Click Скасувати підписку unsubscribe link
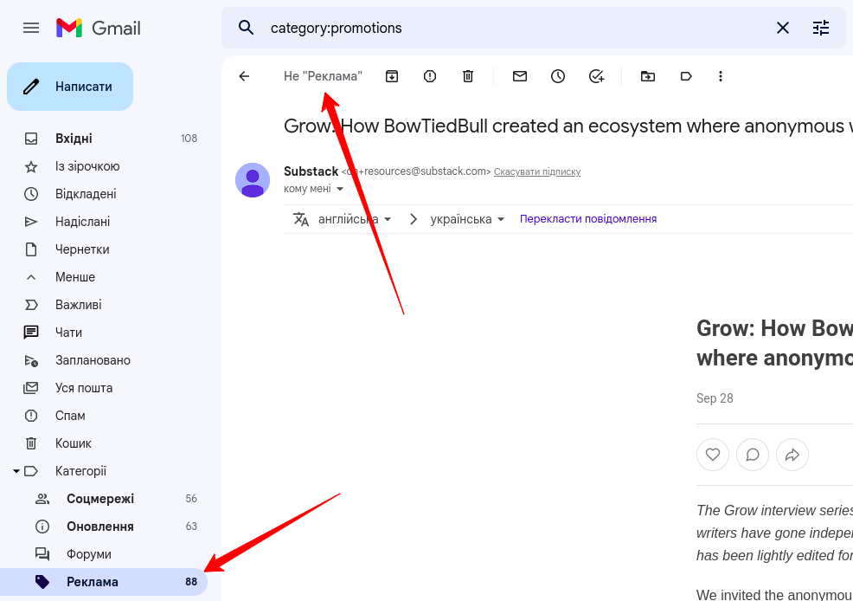 tap(537, 172)
